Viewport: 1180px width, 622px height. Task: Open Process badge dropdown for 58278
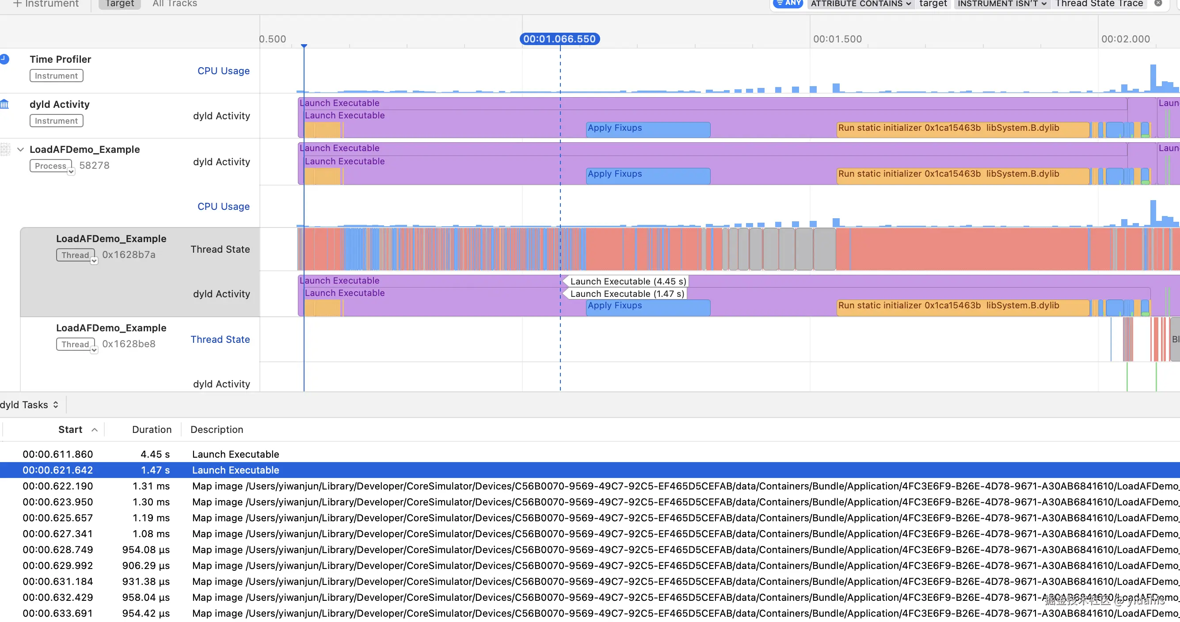[71, 171]
